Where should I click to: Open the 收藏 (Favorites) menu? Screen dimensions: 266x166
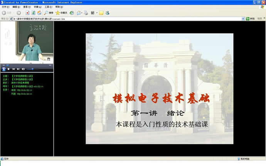(x=37, y=7)
